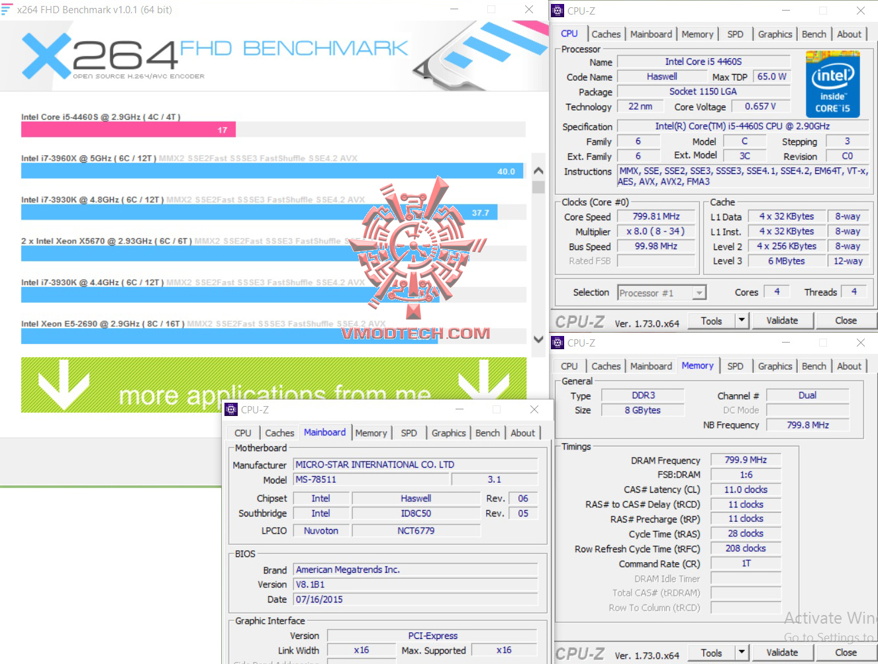The width and height of the screenshot is (878, 664).
Task: Click the Core Speed value 799.81 MHz
Action: tap(656, 216)
